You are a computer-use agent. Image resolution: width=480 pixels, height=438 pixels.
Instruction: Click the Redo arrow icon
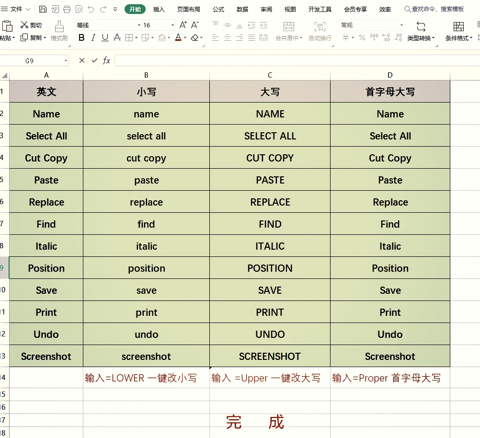pos(103,9)
